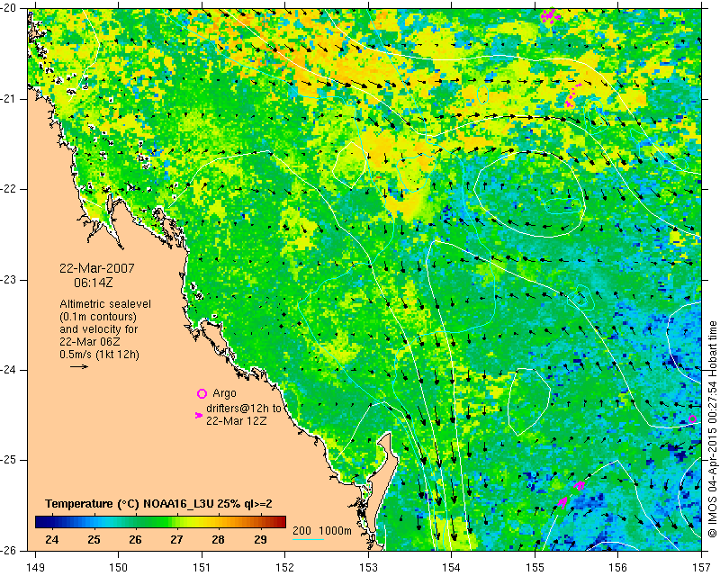This screenshot has height=576, width=720.
Task: Click the '27' color bar tick label
Action: click(x=176, y=539)
